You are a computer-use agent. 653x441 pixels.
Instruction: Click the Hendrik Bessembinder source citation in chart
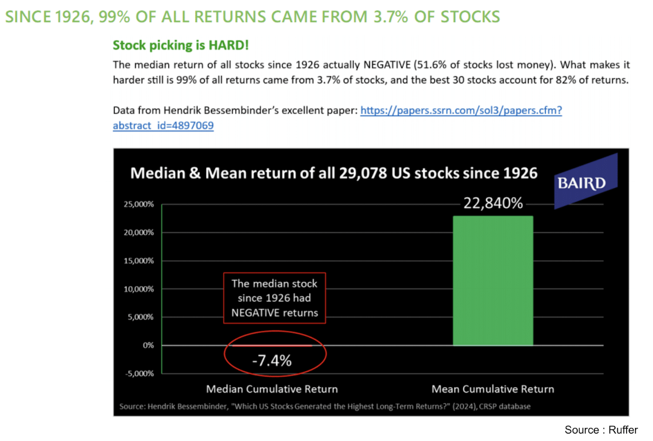point(325,406)
